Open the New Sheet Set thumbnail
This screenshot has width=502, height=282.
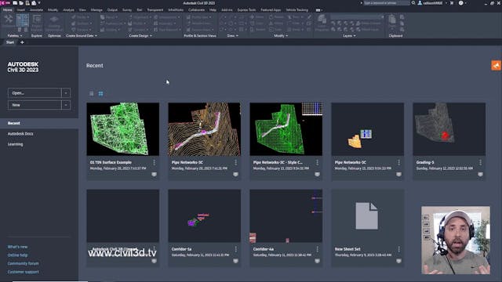[368, 216]
